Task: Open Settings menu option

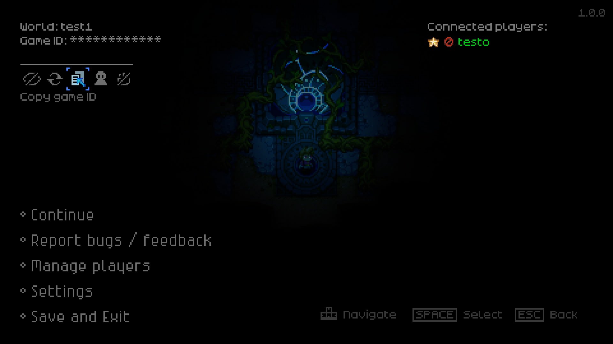Action: point(62,291)
